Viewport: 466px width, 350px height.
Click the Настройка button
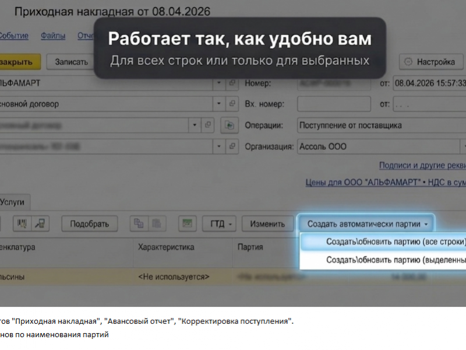coord(431,62)
